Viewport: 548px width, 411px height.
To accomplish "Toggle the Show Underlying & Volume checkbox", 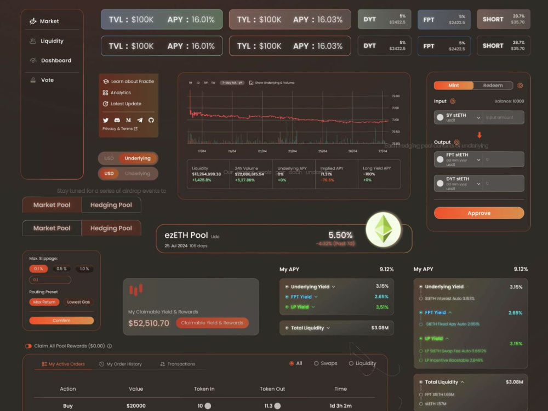I will (252, 83).
